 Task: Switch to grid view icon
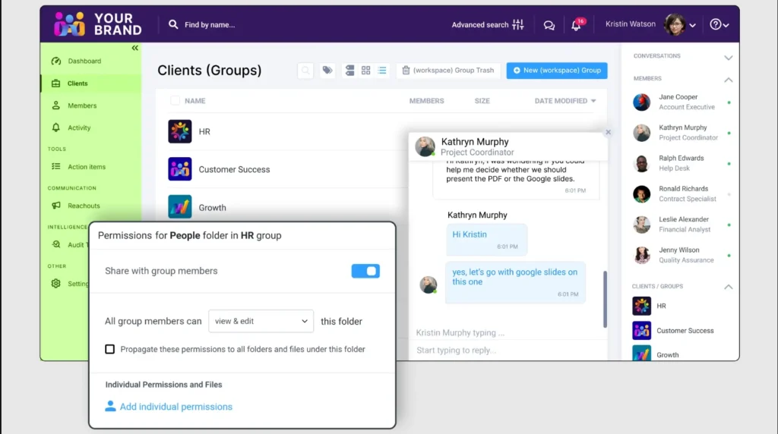(x=365, y=71)
